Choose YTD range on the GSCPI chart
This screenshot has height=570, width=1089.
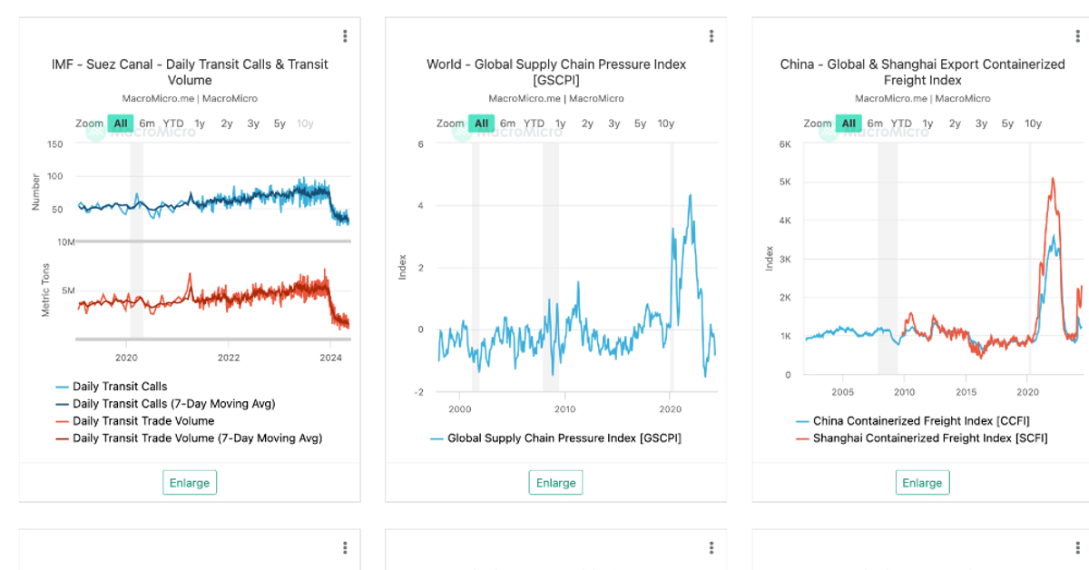pos(534,123)
